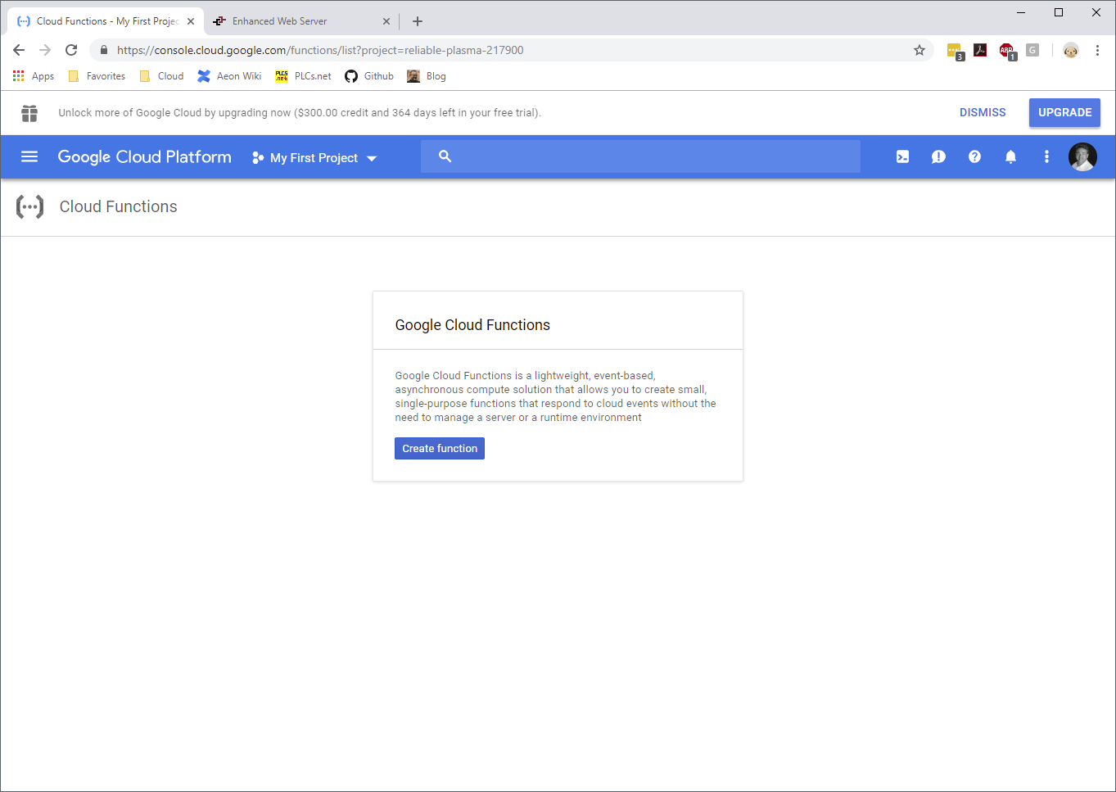Open Chrome profile avatar in toolbar

pyautogui.click(x=1071, y=50)
